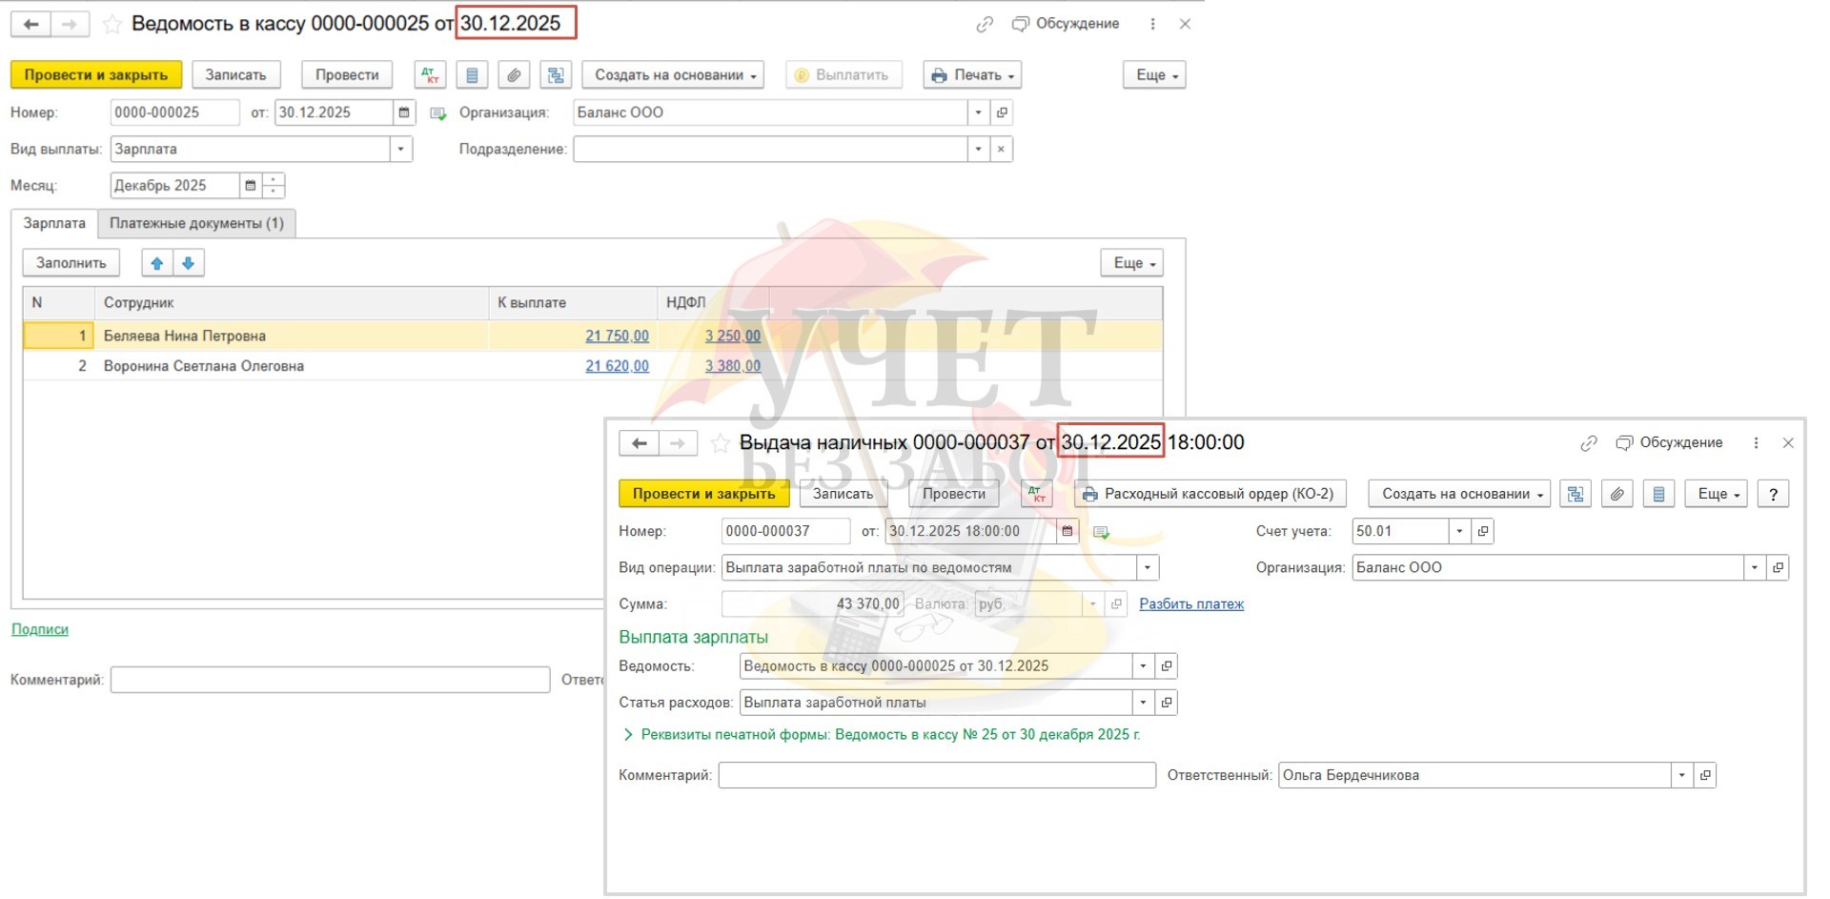The height and width of the screenshot is (899, 1830).
Task: Expand the Счет учета 50.01 dropdown
Action: [1459, 531]
